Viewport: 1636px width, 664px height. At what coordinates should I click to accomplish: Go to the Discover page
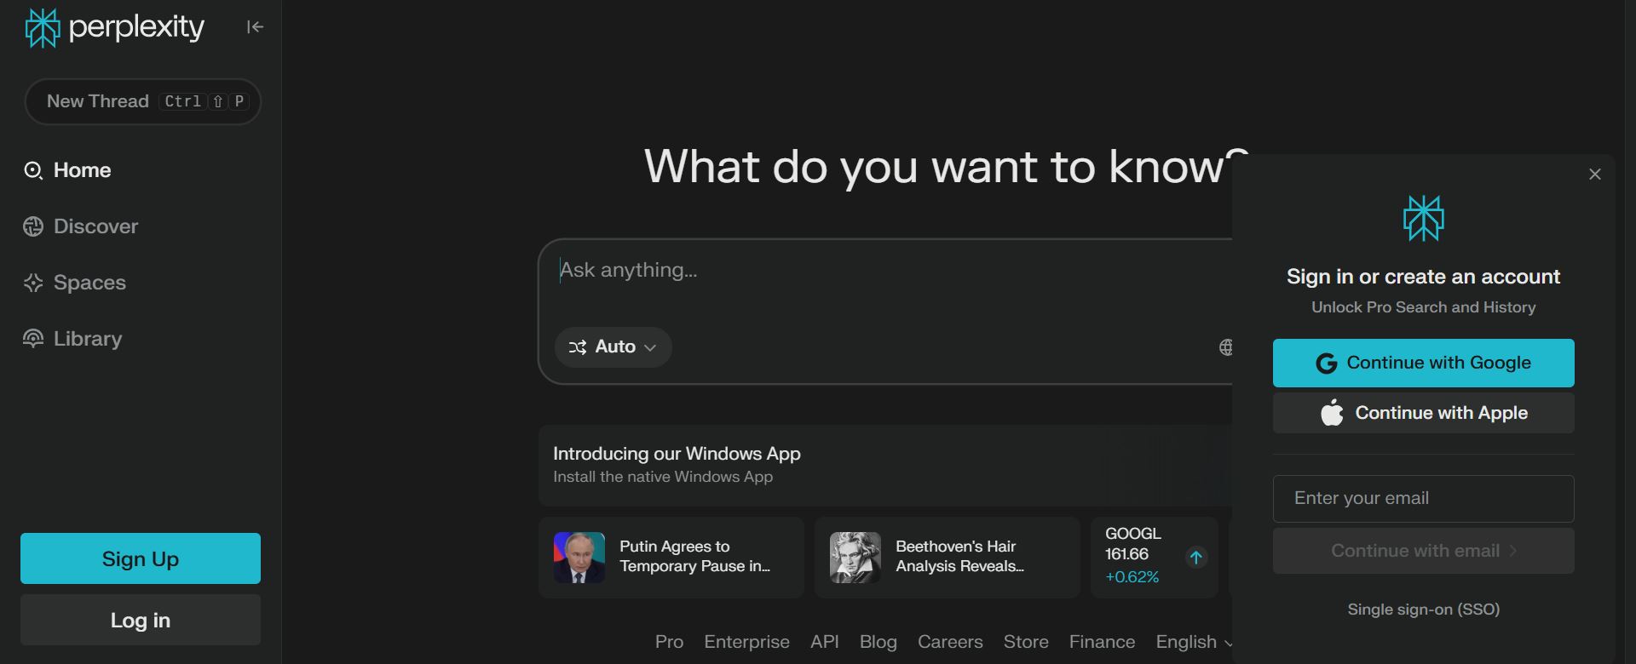pos(81,226)
